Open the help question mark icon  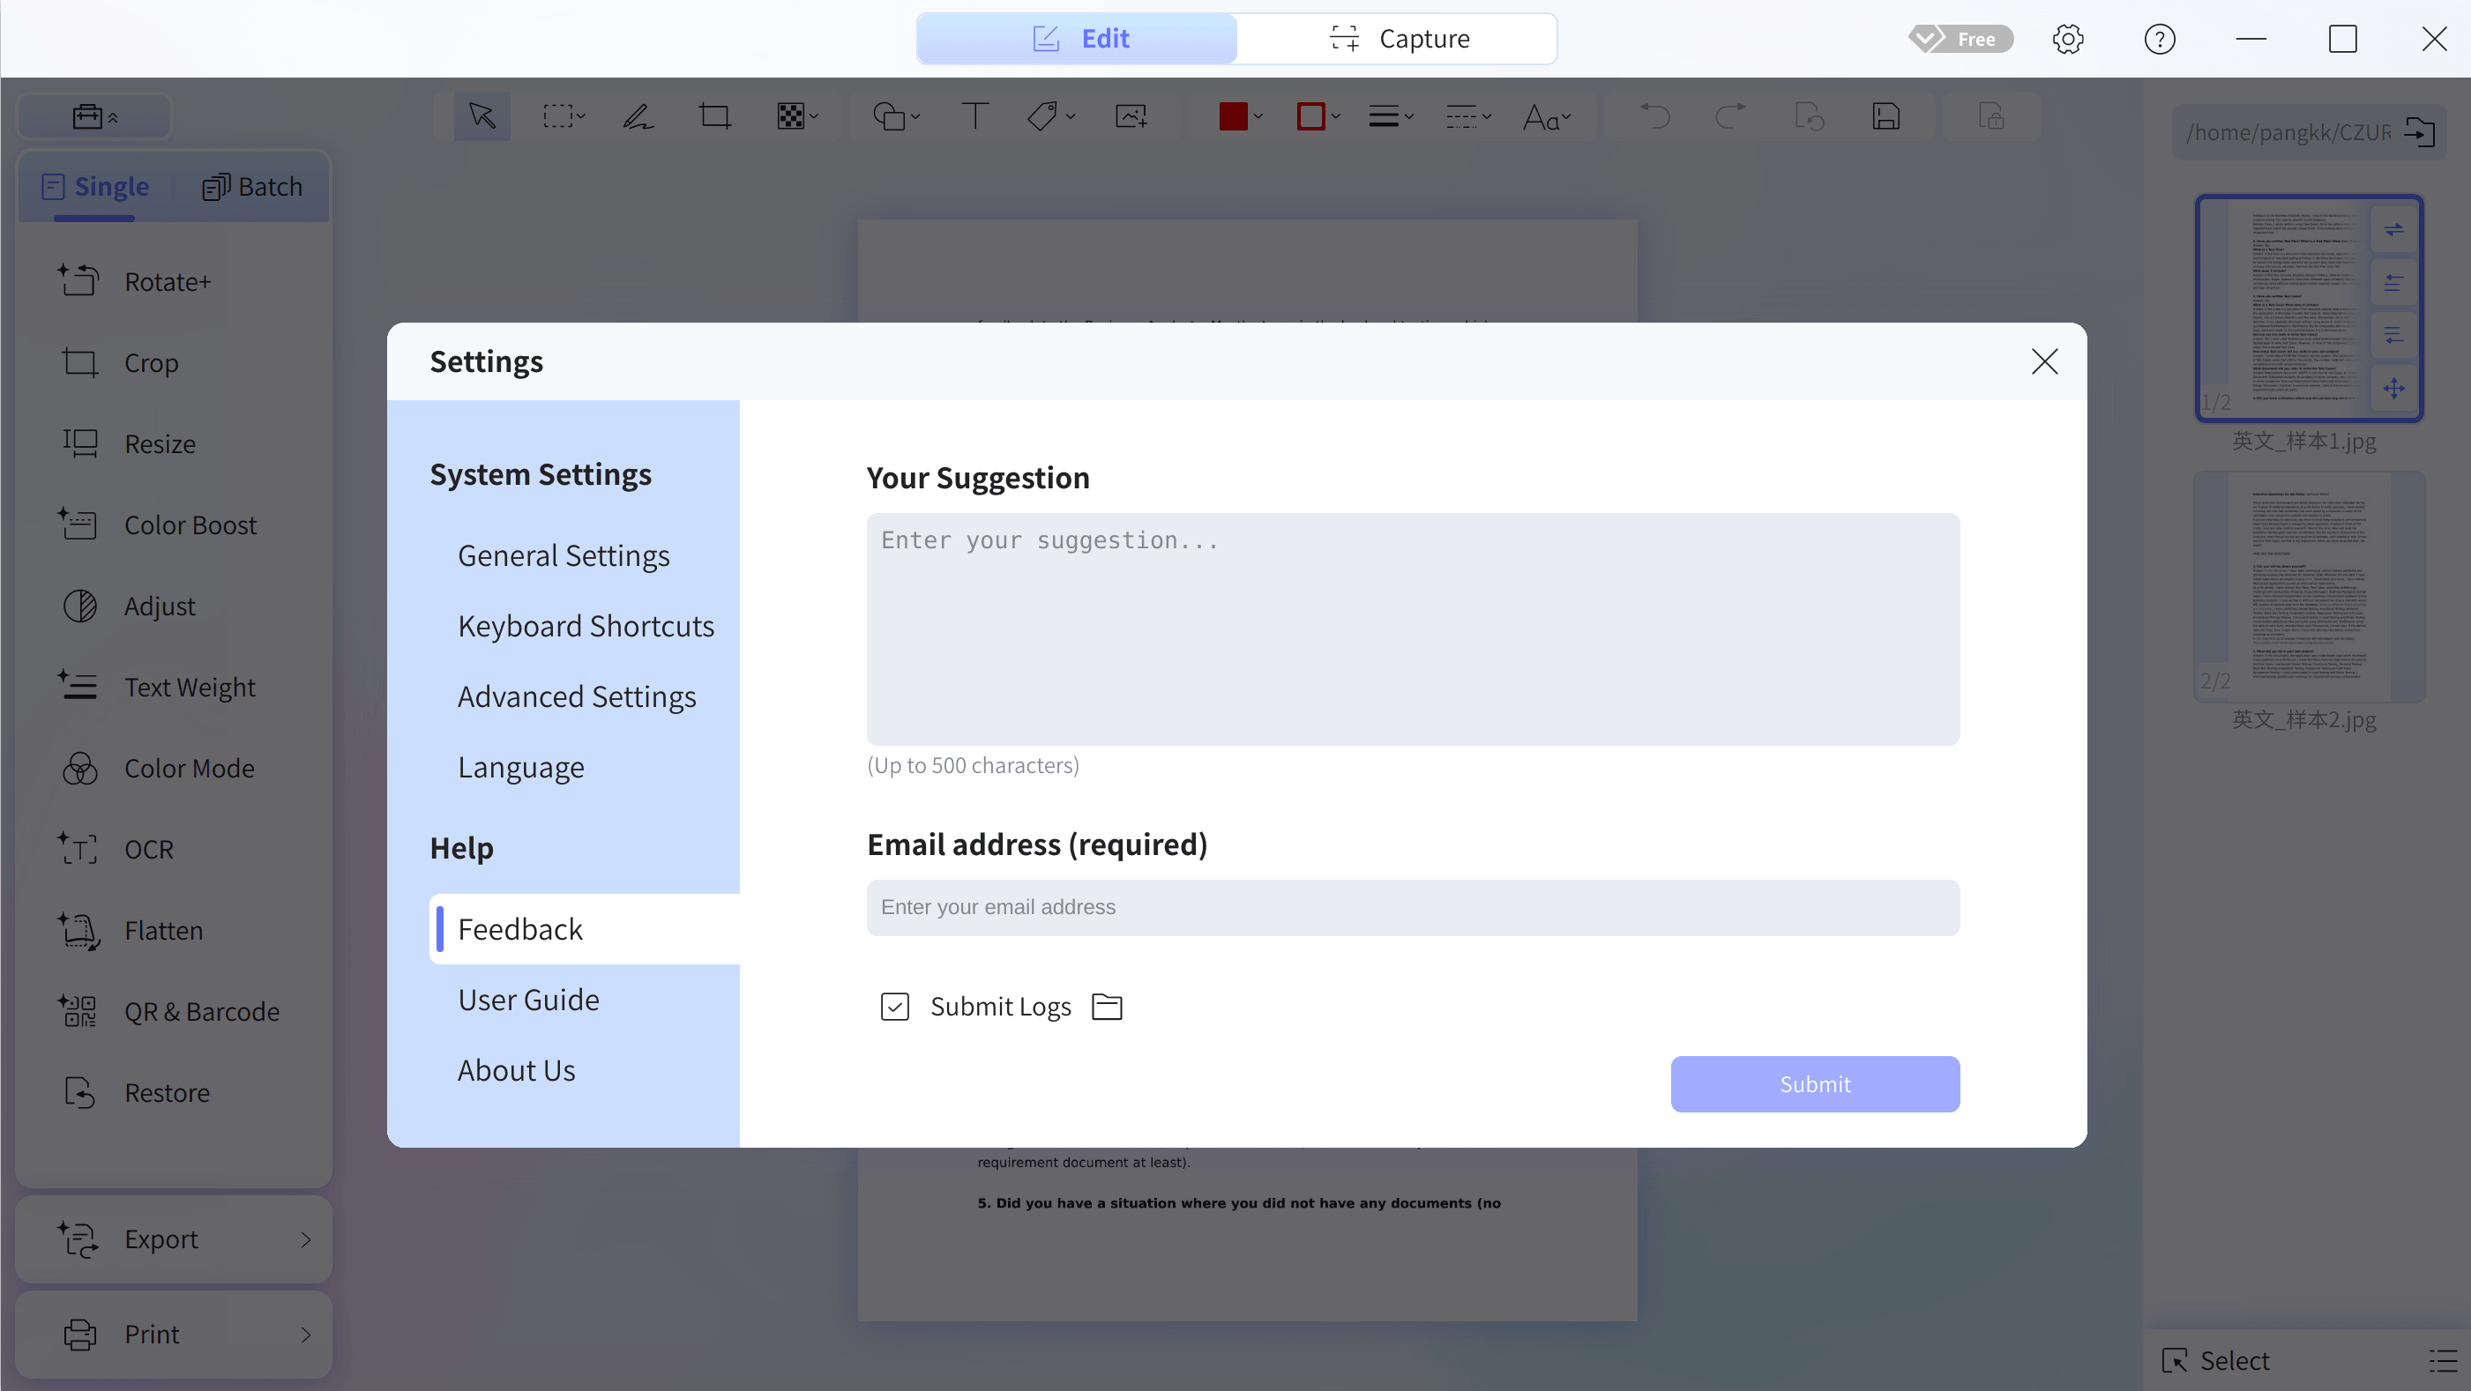[x=2159, y=40]
